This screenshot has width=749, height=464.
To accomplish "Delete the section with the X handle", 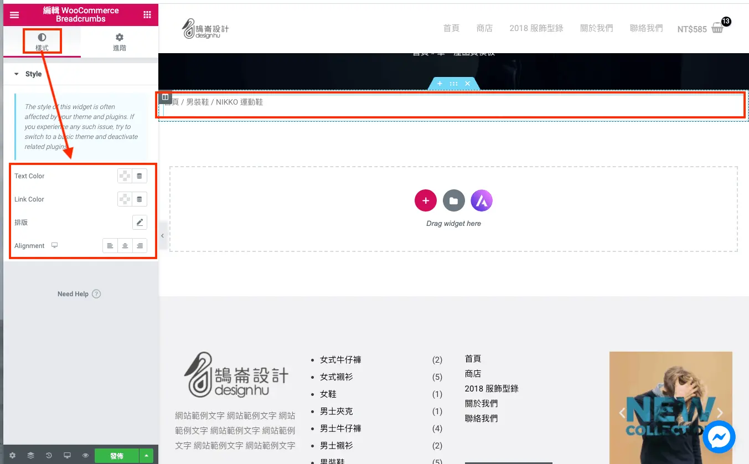I will 467,84.
